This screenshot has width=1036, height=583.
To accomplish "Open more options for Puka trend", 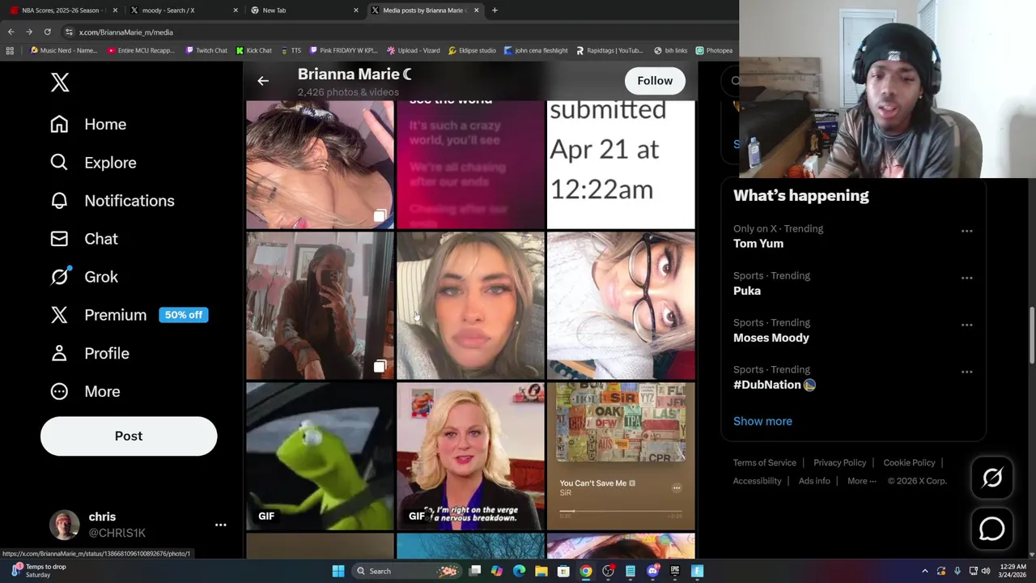I will 966,278.
